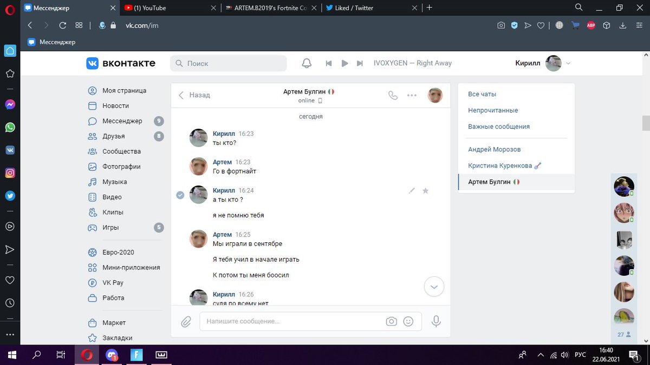
Task: Switch to the Liked / Twitter tab
Action: [370, 8]
